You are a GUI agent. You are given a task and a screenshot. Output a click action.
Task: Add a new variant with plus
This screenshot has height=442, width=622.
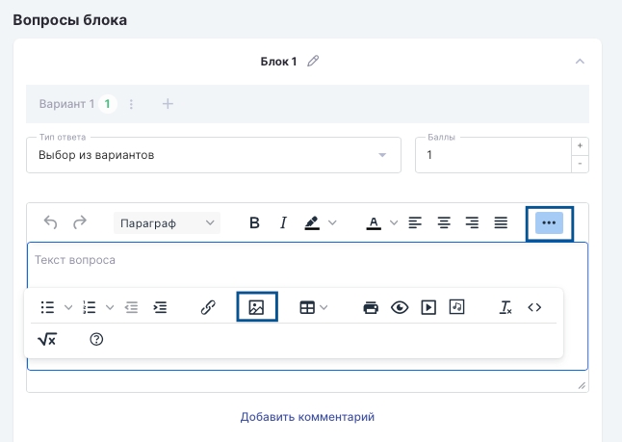[168, 104]
